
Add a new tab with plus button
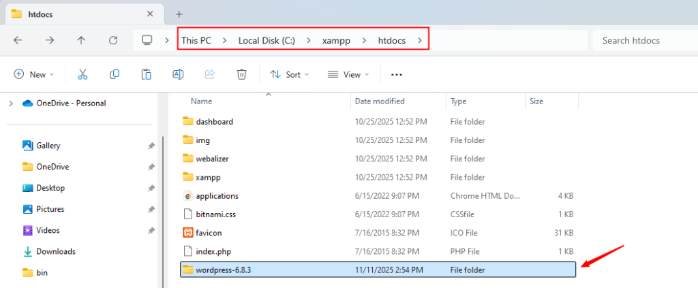(179, 14)
